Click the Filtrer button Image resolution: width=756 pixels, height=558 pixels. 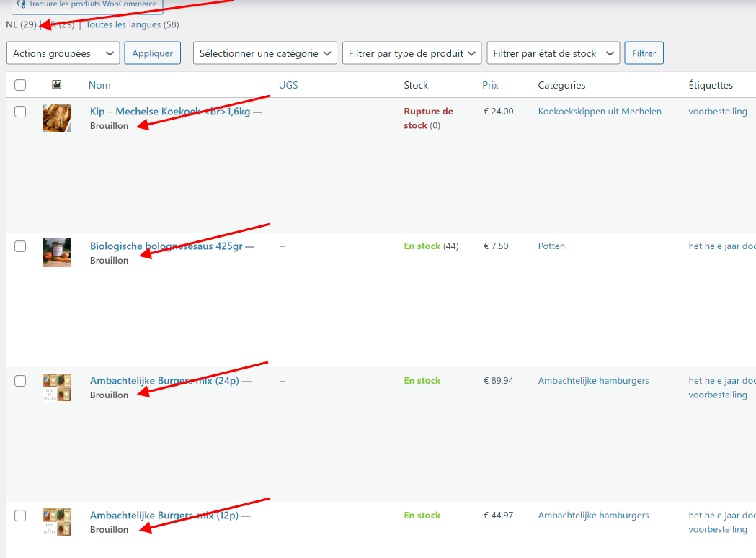click(644, 53)
